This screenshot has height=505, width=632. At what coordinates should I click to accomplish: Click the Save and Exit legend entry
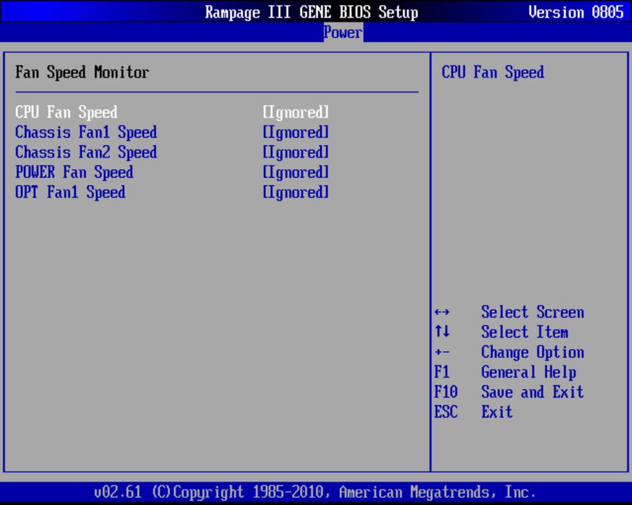click(532, 392)
